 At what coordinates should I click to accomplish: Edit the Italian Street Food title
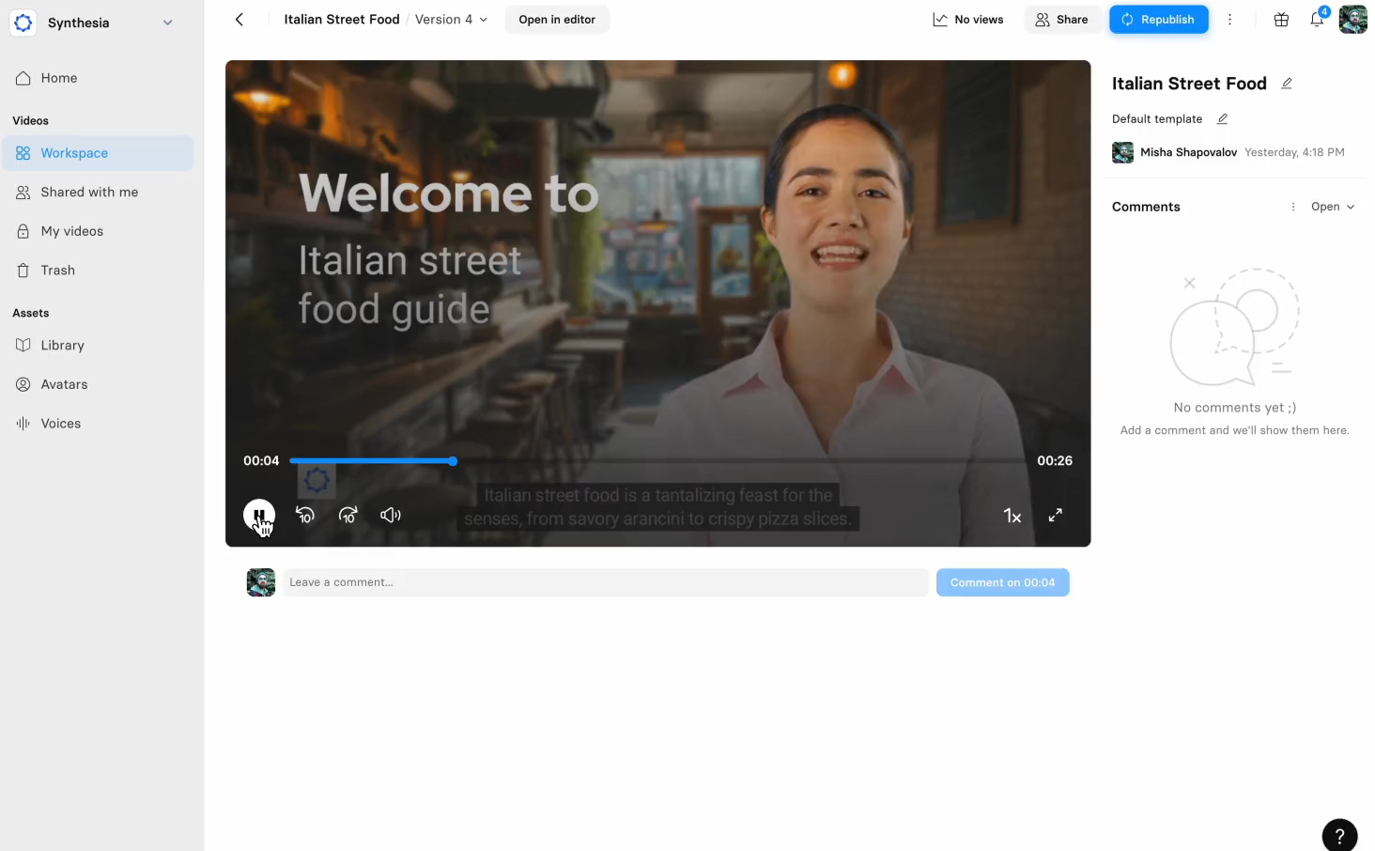pyautogui.click(x=1287, y=84)
